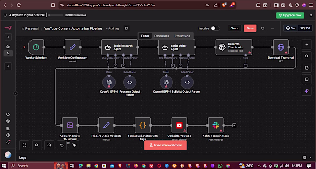Switch to the Editor tab

click(x=145, y=36)
